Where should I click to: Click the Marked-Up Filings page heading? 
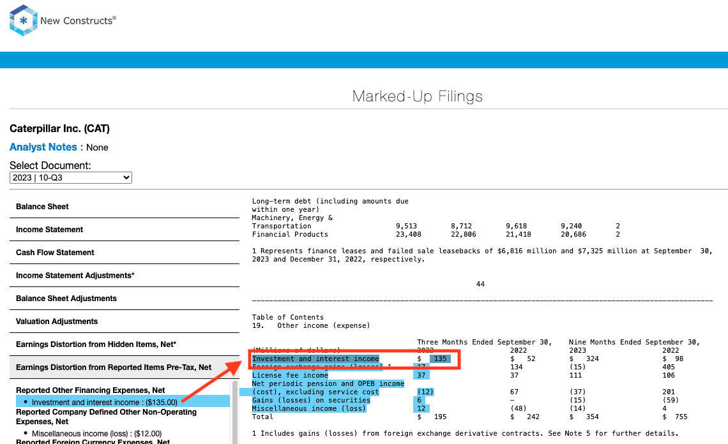coord(418,96)
